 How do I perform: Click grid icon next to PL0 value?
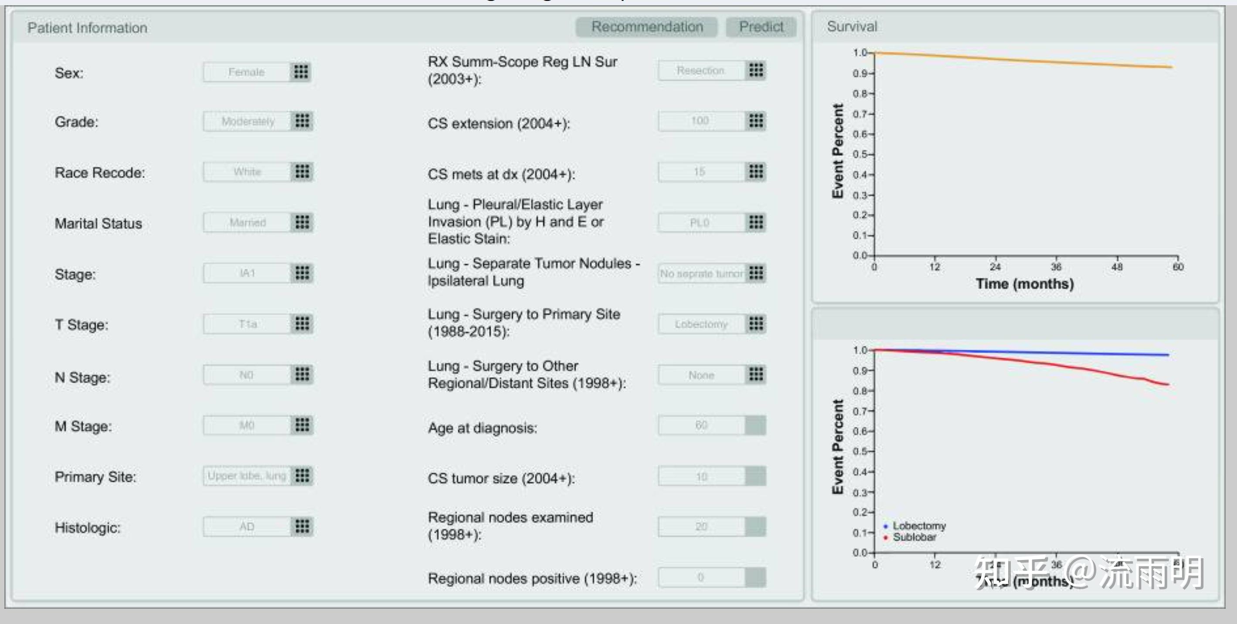(x=756, y=222)
